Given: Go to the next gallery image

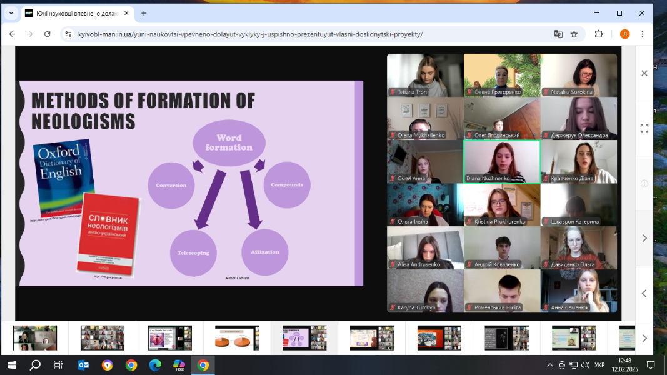Looking at the screenshot, I should point(644,238).
